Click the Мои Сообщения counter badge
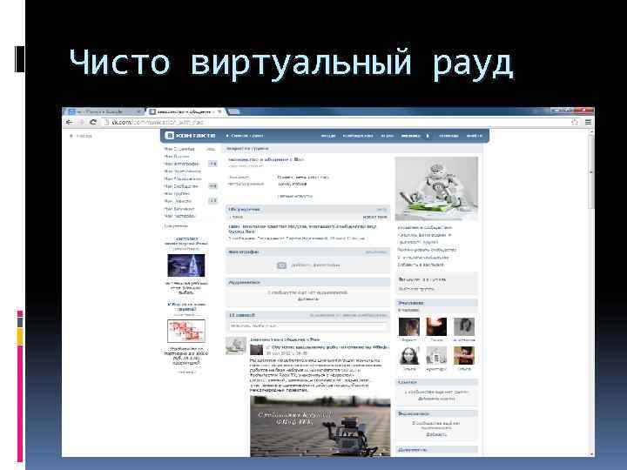The image size is (627, 470). coord(212,186)
